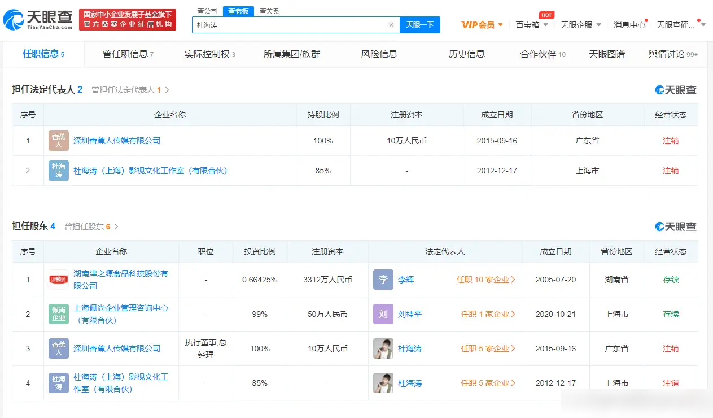
Task: Clear the search box with the × icon
Action: click(x=392, y=25)
